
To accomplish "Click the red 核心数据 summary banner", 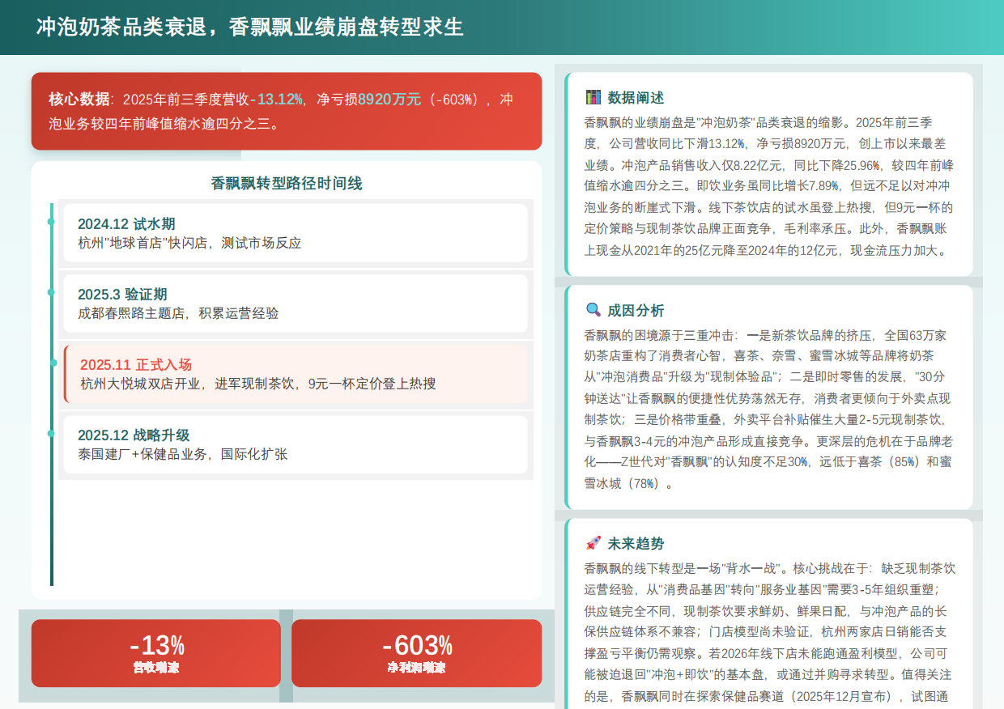I will [287, 111].
